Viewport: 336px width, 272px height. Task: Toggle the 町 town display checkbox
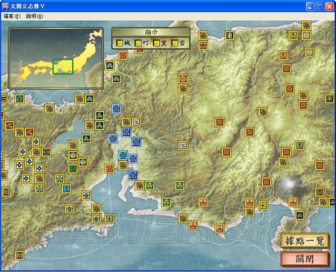(138, 43)
